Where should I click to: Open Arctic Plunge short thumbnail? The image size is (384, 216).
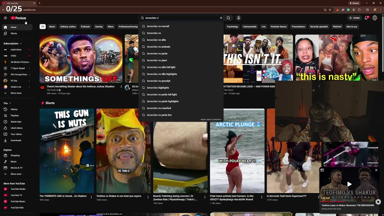[x=237, y=151]
